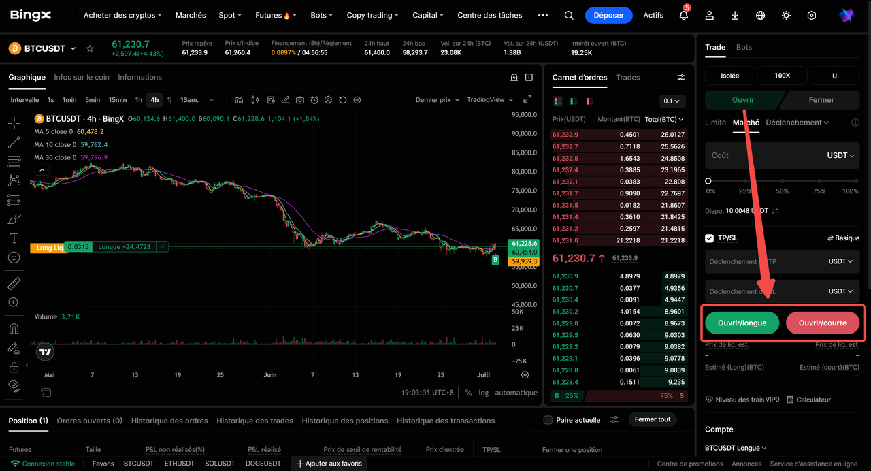
Task: Take chart snapshot with camera icon
Action: coord(300,100)
